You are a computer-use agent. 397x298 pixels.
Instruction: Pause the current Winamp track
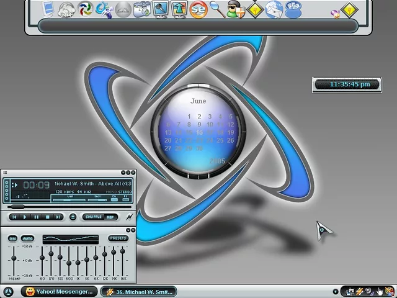point(36,217)
